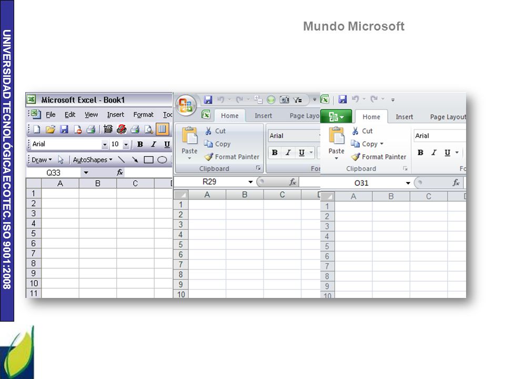
Task: Open the Edit menu in Excel 2003
Action: [x=69, y=114]
